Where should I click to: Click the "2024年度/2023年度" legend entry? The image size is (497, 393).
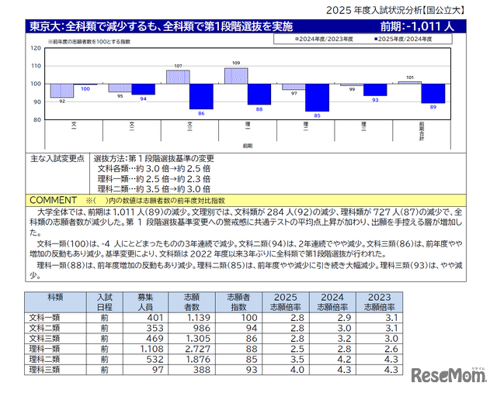(324, 40)
